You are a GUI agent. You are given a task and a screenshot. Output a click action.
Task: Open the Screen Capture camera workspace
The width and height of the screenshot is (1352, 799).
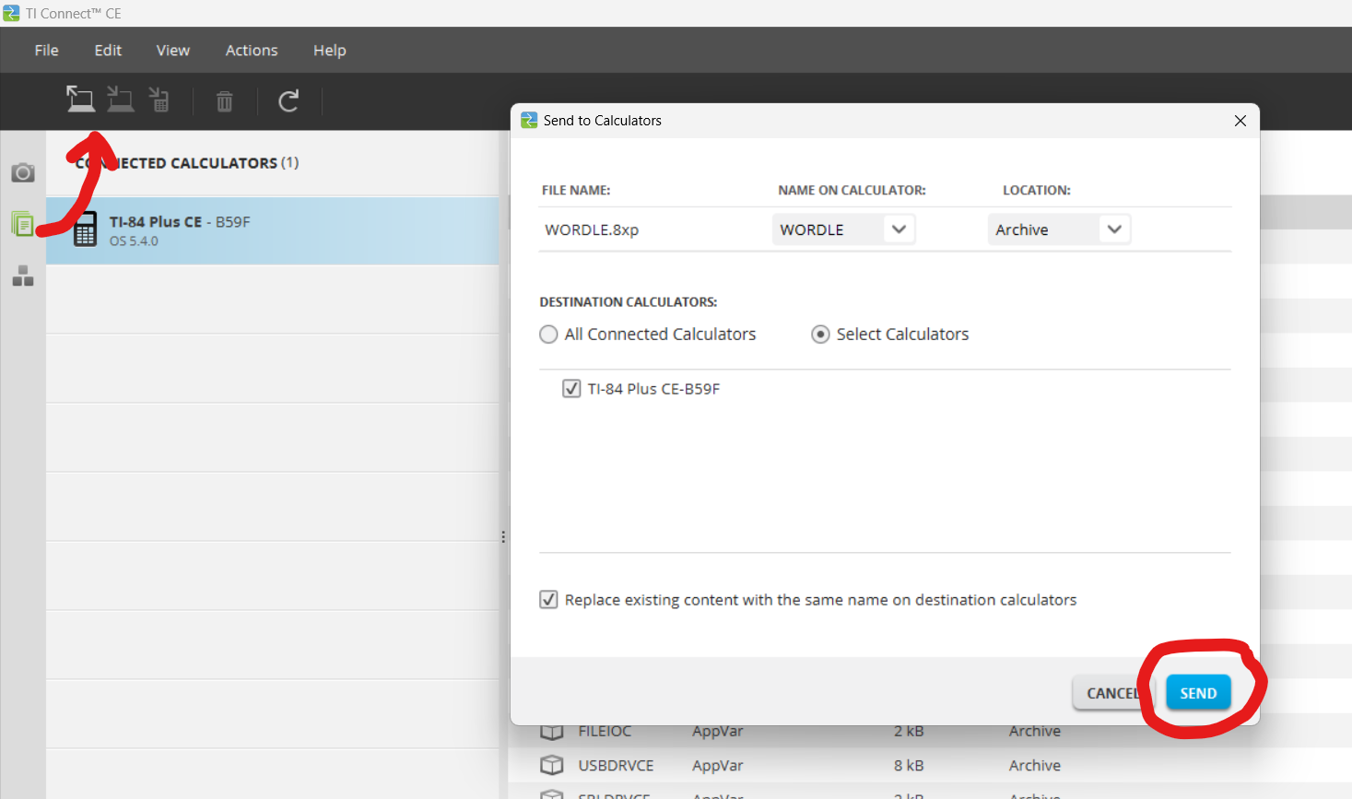[x=23, y=173]
